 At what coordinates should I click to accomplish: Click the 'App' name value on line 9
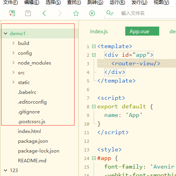point(134,115)
